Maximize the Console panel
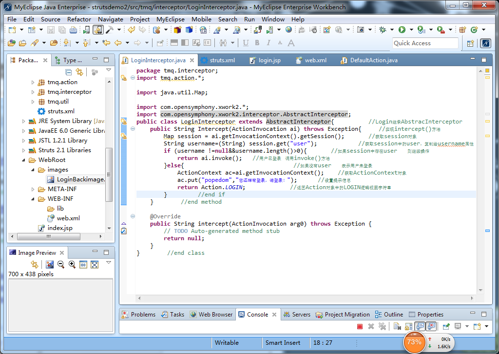499x354 pixels. pos(484,314)
